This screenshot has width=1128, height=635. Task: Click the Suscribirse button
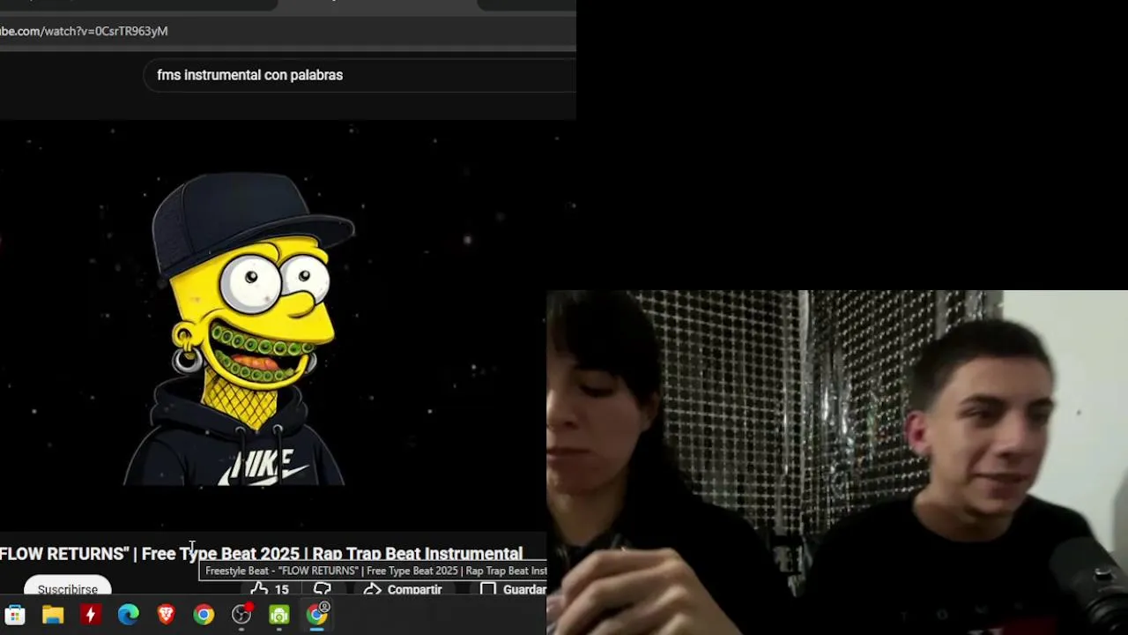tap(68, 589)
